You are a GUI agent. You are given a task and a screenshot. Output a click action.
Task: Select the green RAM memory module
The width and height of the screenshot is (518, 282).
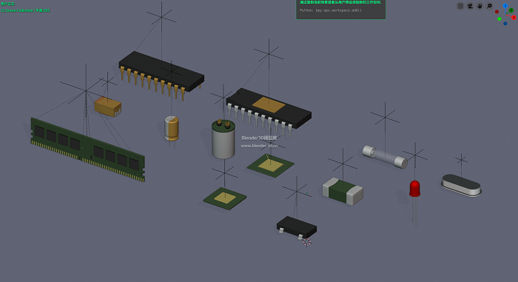[87, 150]
